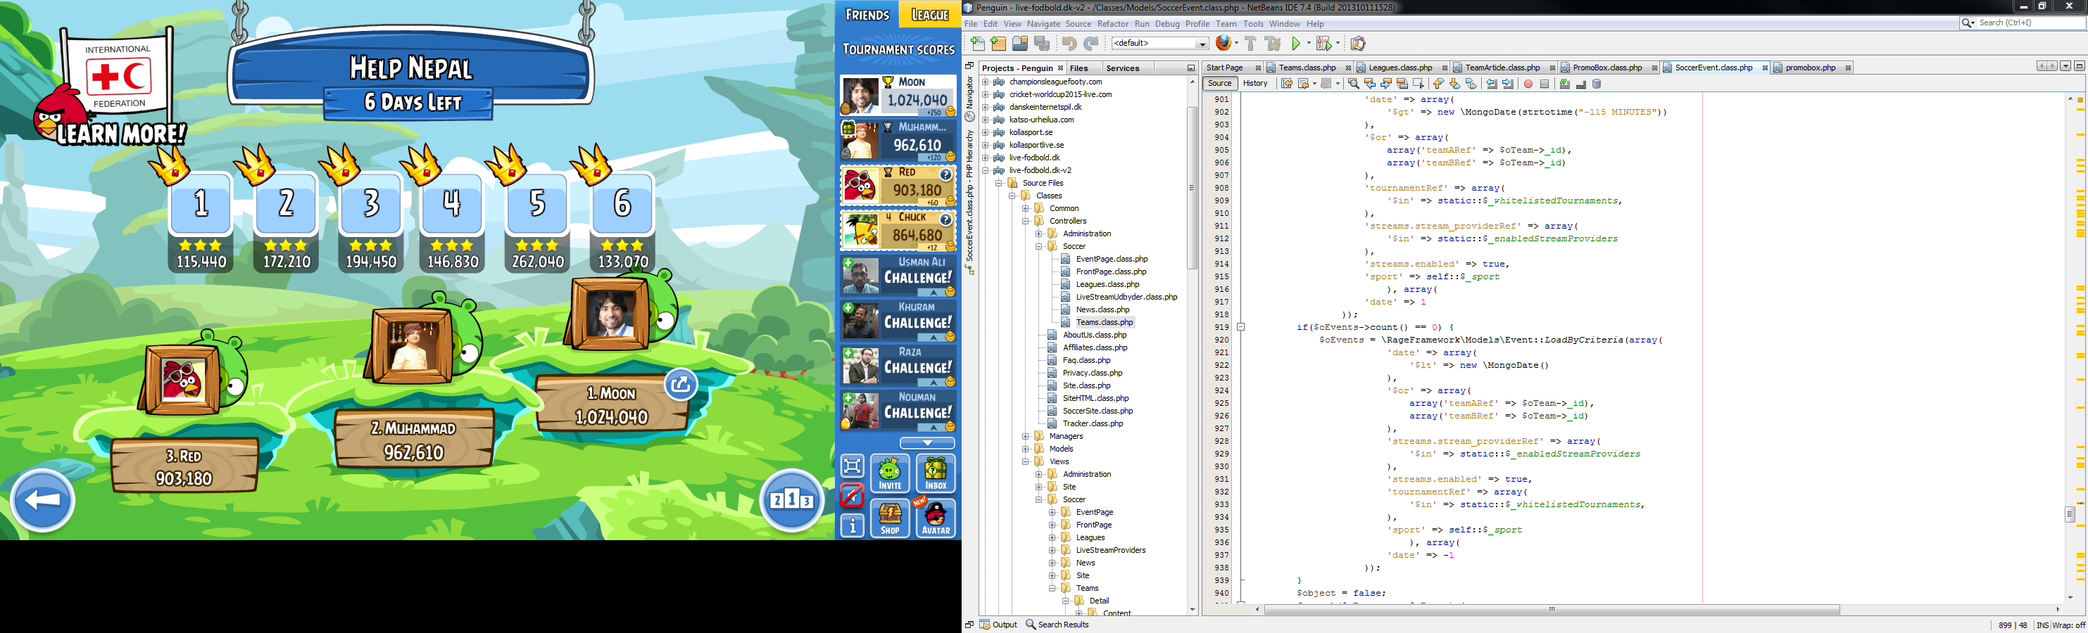Screen dimensions: 2088x633
Task: Challenge Usman Ali in tournament scores
Action: pos(898,277)
